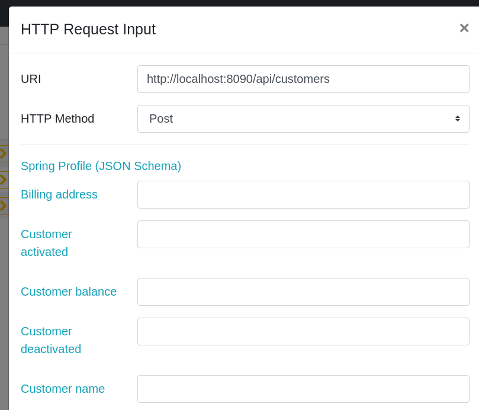Click the up-down sort arrows in HTTP Method selector
This screenshot has height=410, width=479.
[x=457, y=118]
